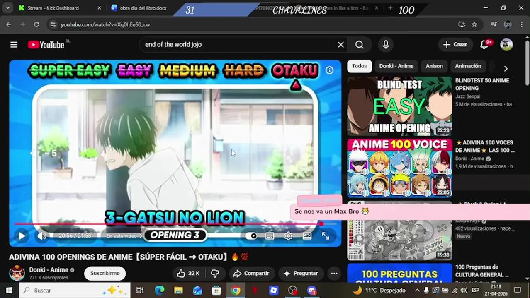This screenshot has height=298, width=530.
Task: Show video info card icon
Action: [329, 70]
